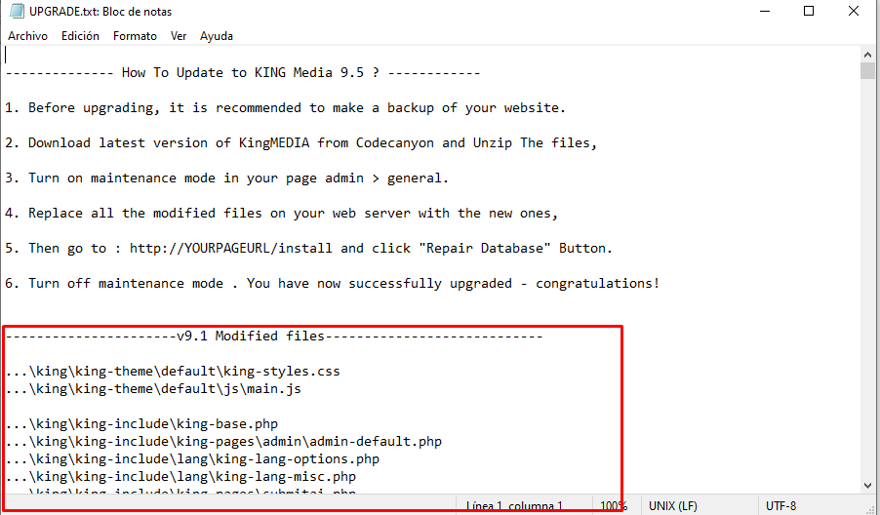
Task: Click the admin-default.php path line
Action: click(223, 442)
